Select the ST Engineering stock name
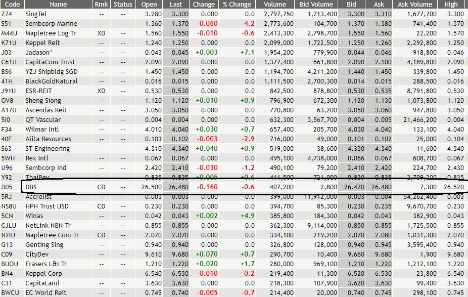Viewport: 468px width, 297px height. pyautogui.click(x=48, y=149)
